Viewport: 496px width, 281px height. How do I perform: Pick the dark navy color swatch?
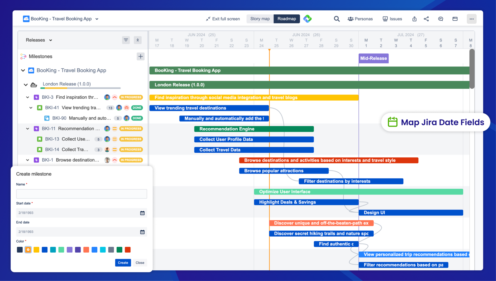coord(20,250)
